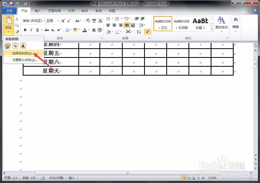The image size is (260, 183).
Task: Decrease paragraph indent
Action: pos(137,19)
